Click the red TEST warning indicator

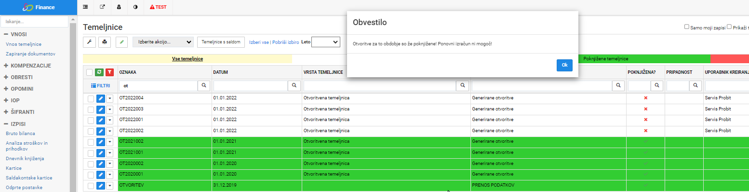point(158,7)
